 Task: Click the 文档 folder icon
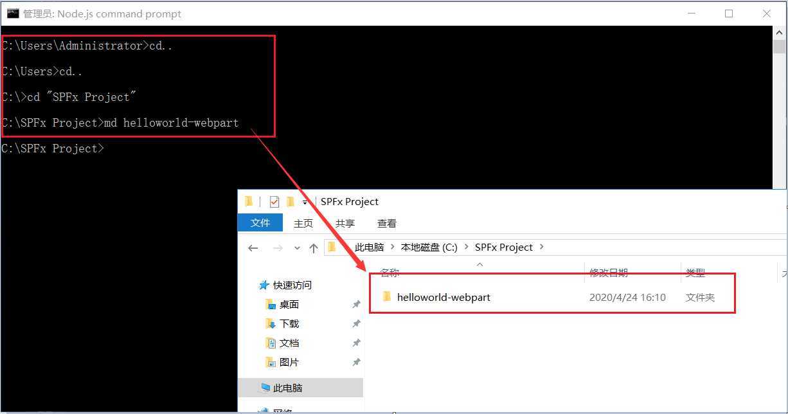(x=271, y=343)
